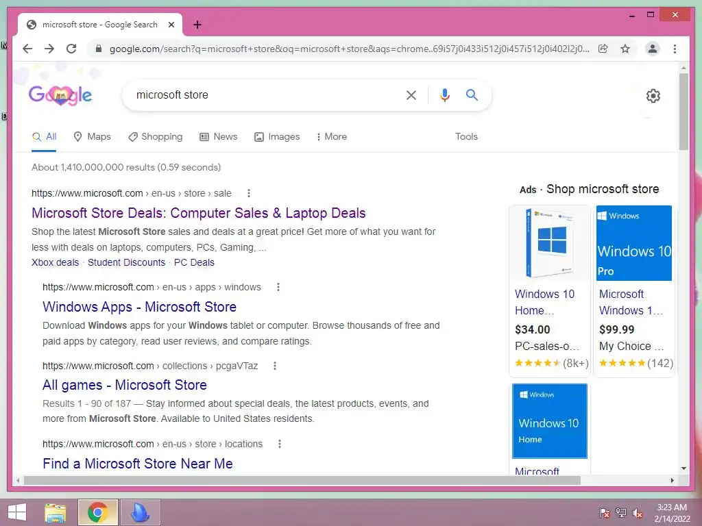Bookmark this page with the star icon

coord(625,49)
